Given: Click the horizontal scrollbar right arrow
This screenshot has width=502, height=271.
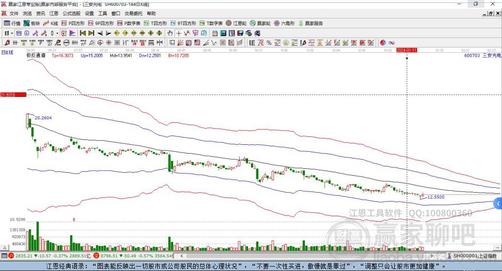Looking at the screenshot, I should pos(431,256).
